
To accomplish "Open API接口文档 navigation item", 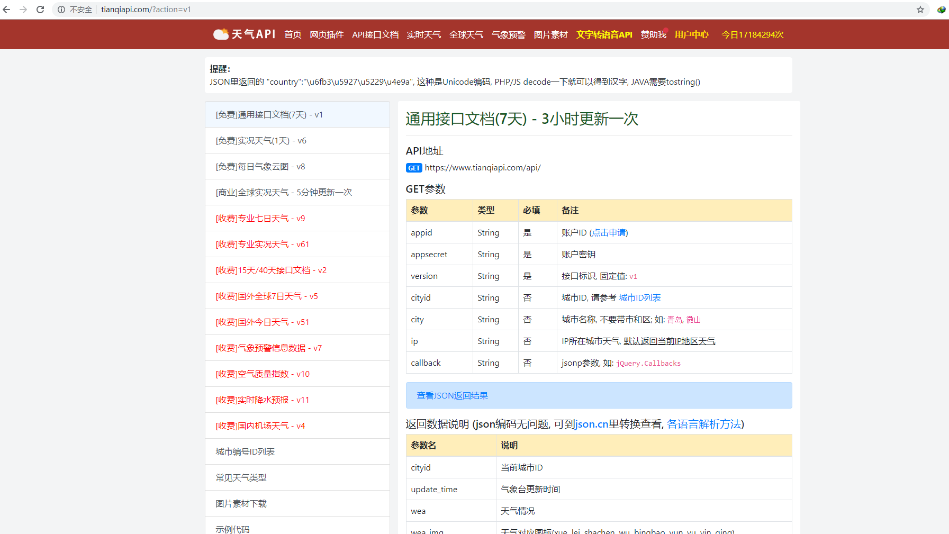I will click(375, 34).
